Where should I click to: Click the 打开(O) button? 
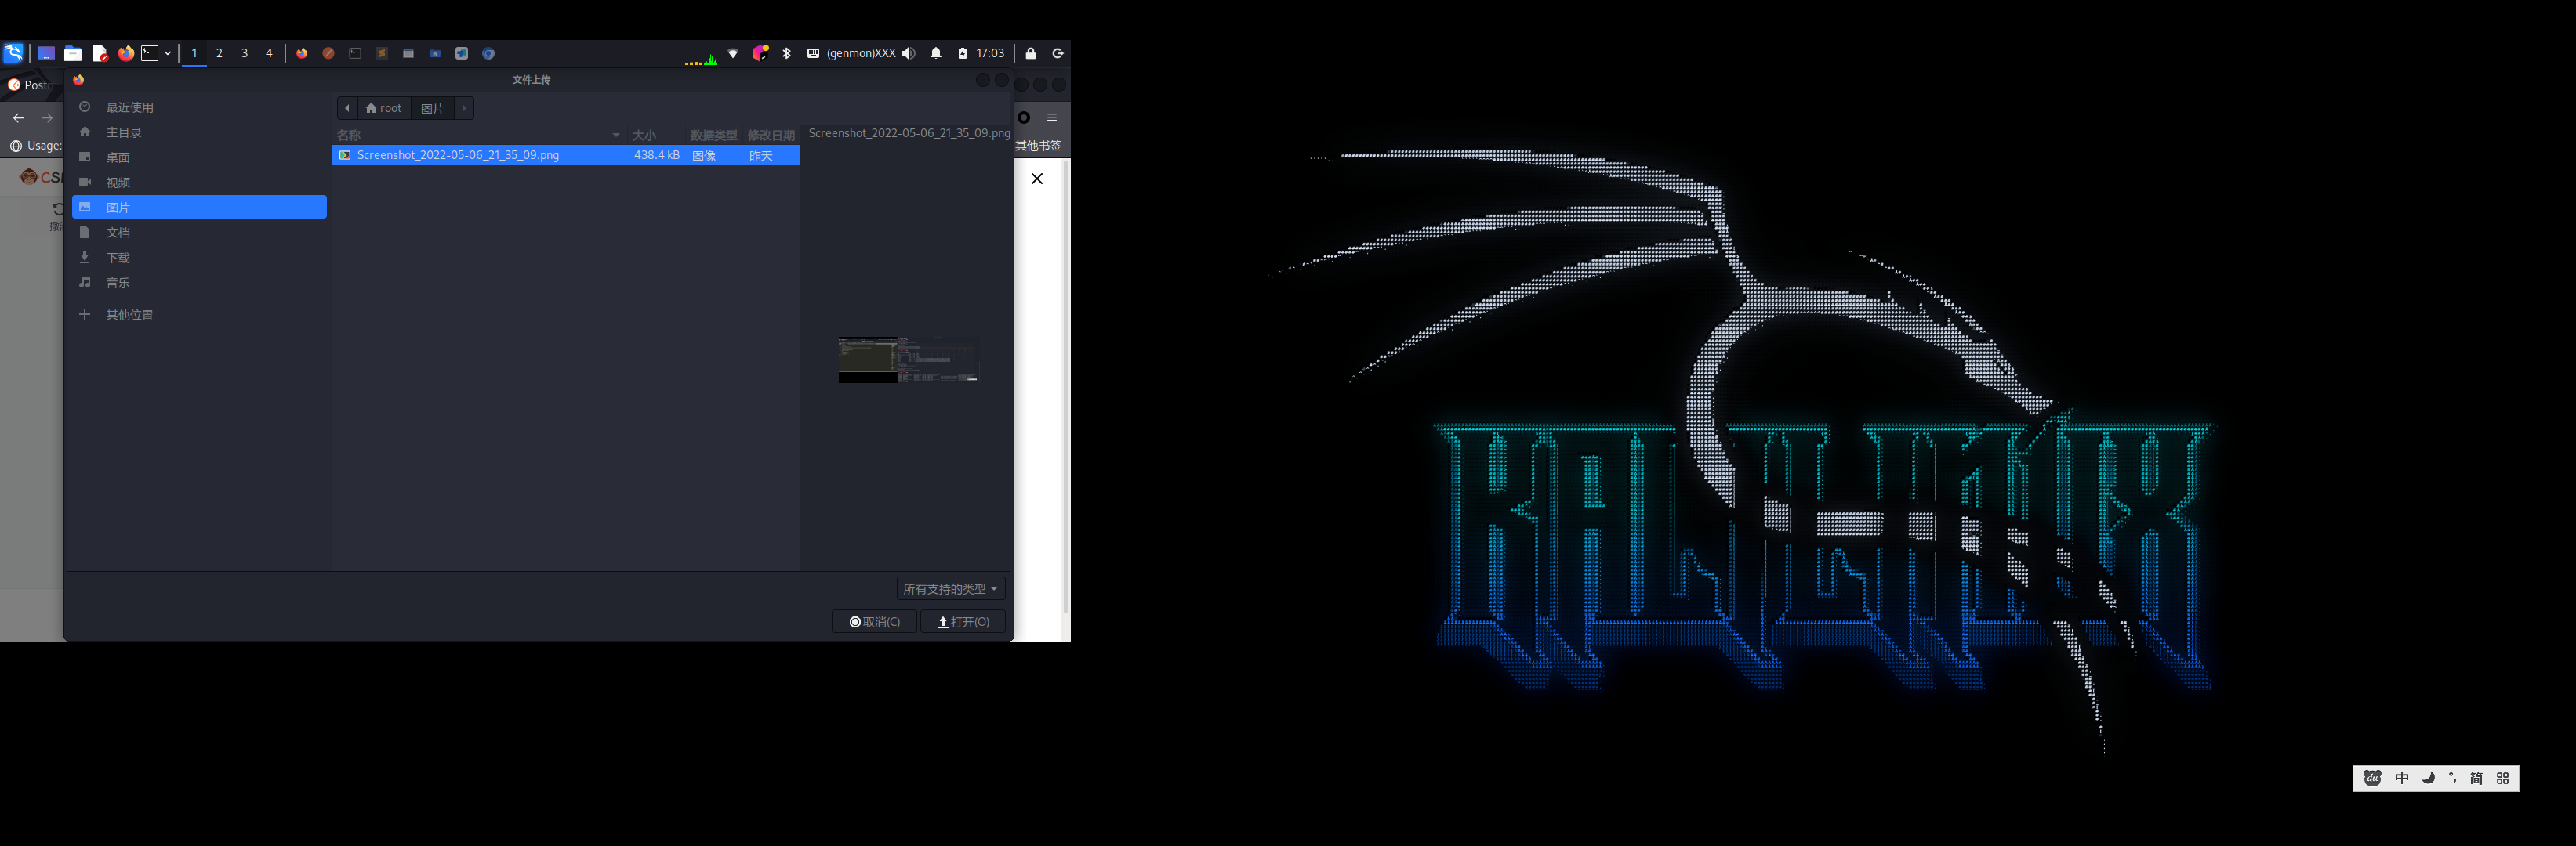(x=963, y=621)
